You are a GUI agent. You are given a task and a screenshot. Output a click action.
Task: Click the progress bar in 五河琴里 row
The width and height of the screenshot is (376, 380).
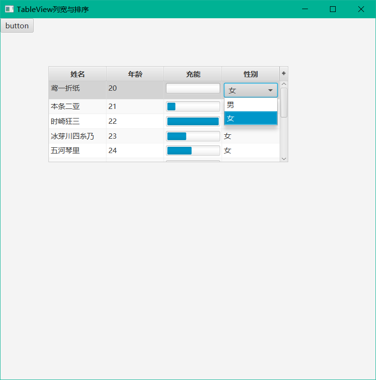tap(193, 151)
